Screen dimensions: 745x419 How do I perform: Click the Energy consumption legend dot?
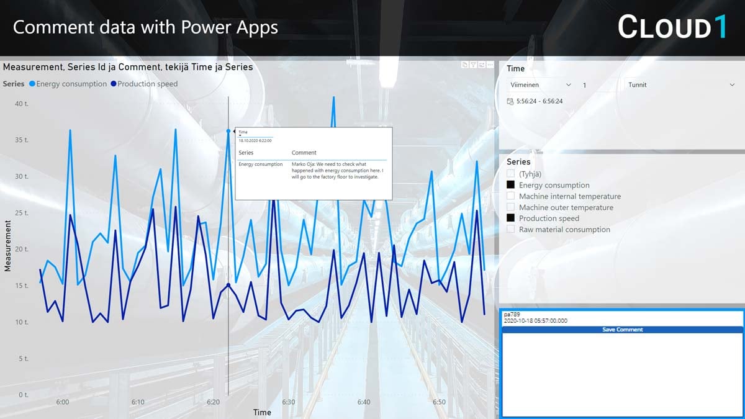[x=32, y=84]
